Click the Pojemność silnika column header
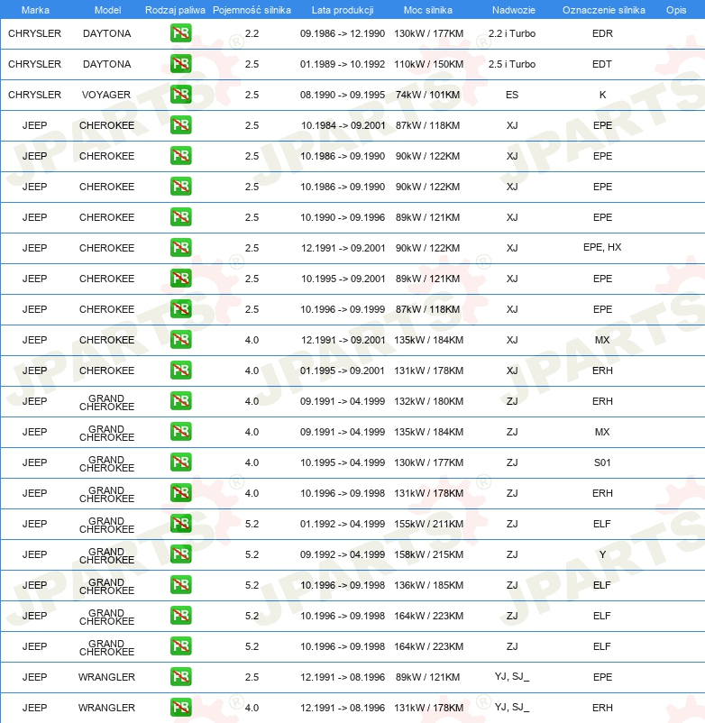 [x=252, y=9]
